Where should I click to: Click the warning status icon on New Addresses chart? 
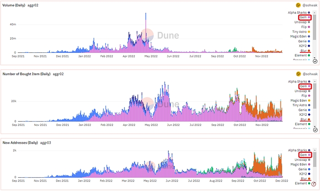[x=315, y=185]
